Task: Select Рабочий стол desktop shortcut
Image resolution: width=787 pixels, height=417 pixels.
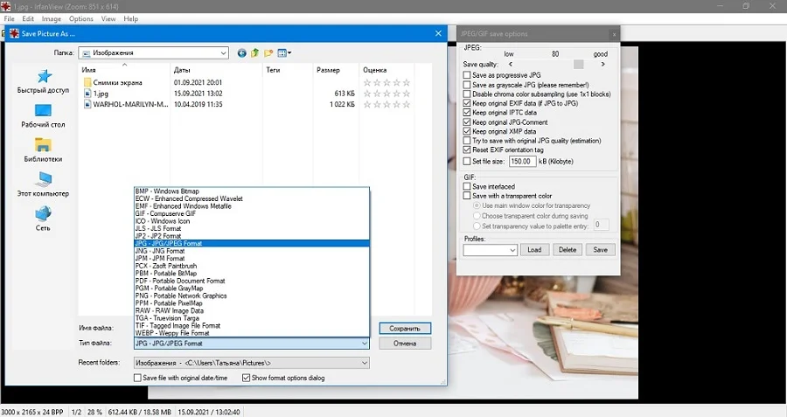Action: (43, 116)
